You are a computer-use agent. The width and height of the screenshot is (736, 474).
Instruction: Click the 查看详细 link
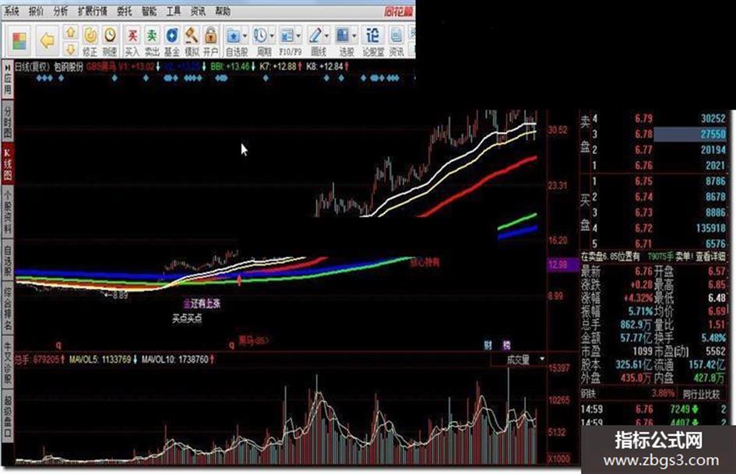click(710, 257)
